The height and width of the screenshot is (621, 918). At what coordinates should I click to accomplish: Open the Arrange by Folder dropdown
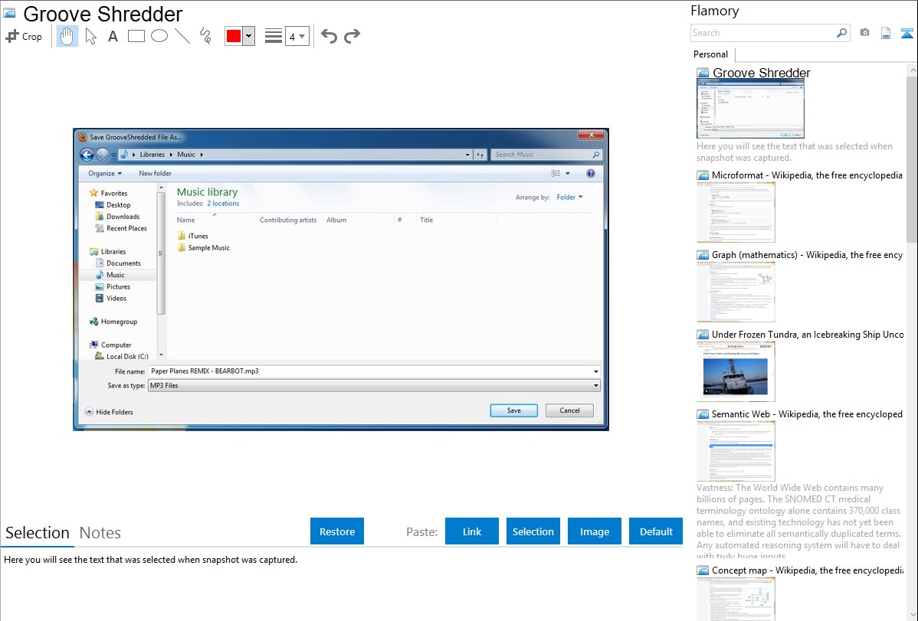[x=569, y=198]
